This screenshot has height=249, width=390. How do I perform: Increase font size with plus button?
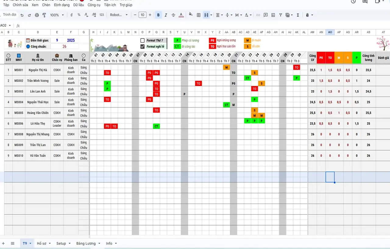150,15
